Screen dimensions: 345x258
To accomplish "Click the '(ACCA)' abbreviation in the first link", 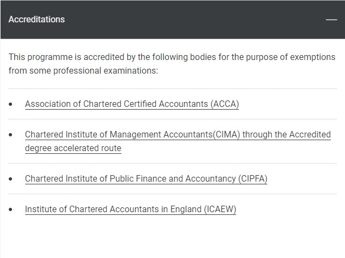I will click(x=225, y=104).
